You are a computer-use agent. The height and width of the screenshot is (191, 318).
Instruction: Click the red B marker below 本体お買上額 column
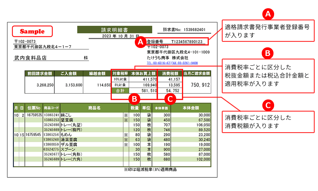click(134, 99)
